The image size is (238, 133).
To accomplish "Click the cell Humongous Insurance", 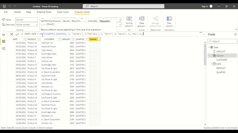I will tap(51, 94).
